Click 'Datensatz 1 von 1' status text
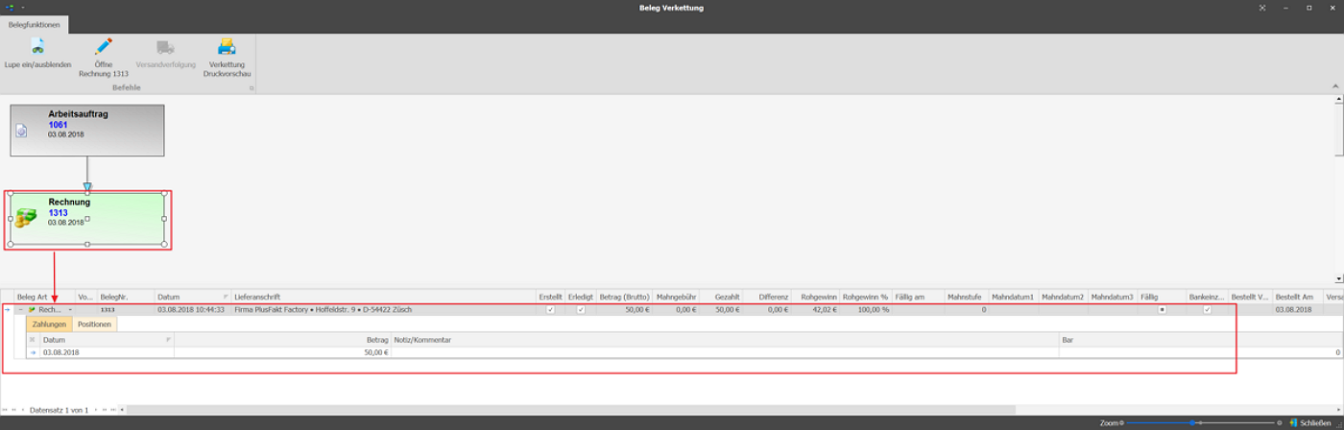This screenshot has height=430, width=1344. point(59,410)
